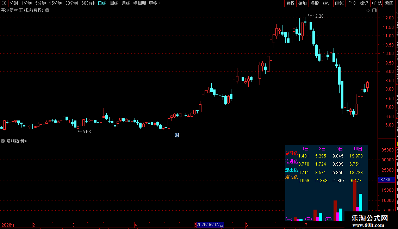Click the 5日 column header
398x229 pixels.
(340, 149)
